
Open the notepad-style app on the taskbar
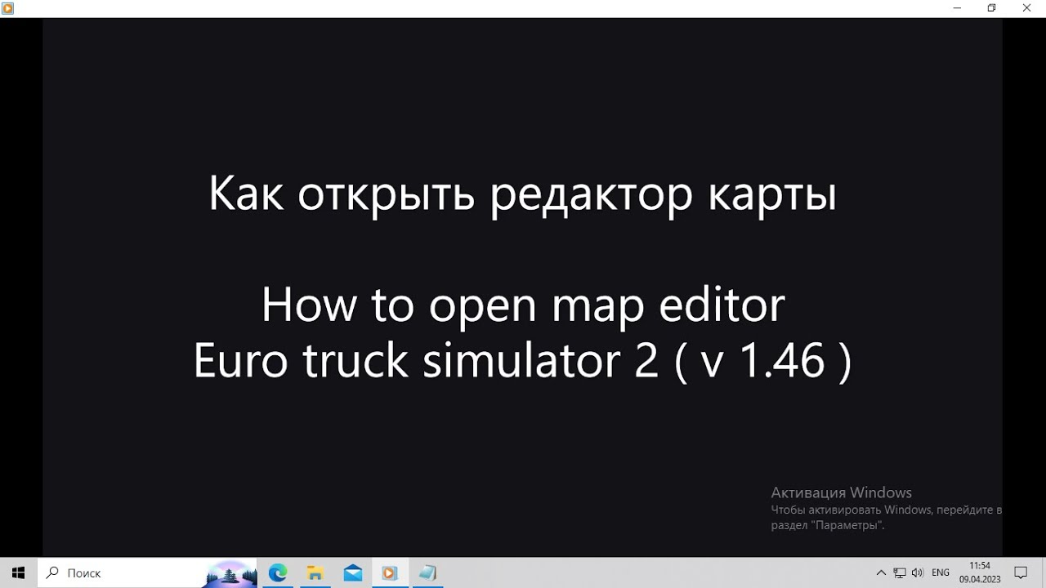click(428, 572)
